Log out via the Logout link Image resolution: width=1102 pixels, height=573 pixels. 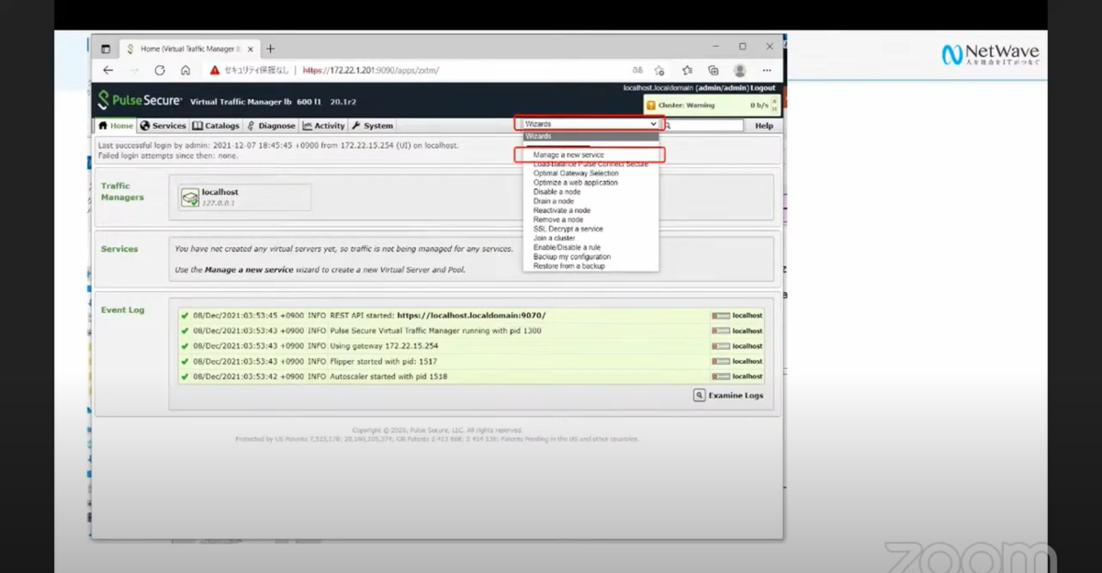[762, 88]
